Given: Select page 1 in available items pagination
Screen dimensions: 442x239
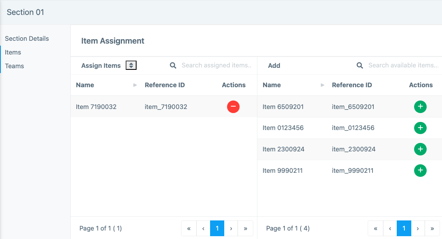Looking at the screenshot, I should (x=404, y=229).
